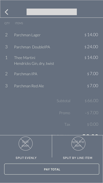Viewport: 103px width, 183px height.
Task: Go back using the left chevron arrow
Action: pyautogui.click(x=7, y=12)
